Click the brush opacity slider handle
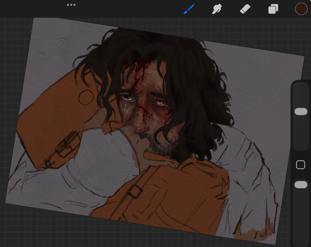The width and height of the screenshot is (311, 247). click(301, 184)
